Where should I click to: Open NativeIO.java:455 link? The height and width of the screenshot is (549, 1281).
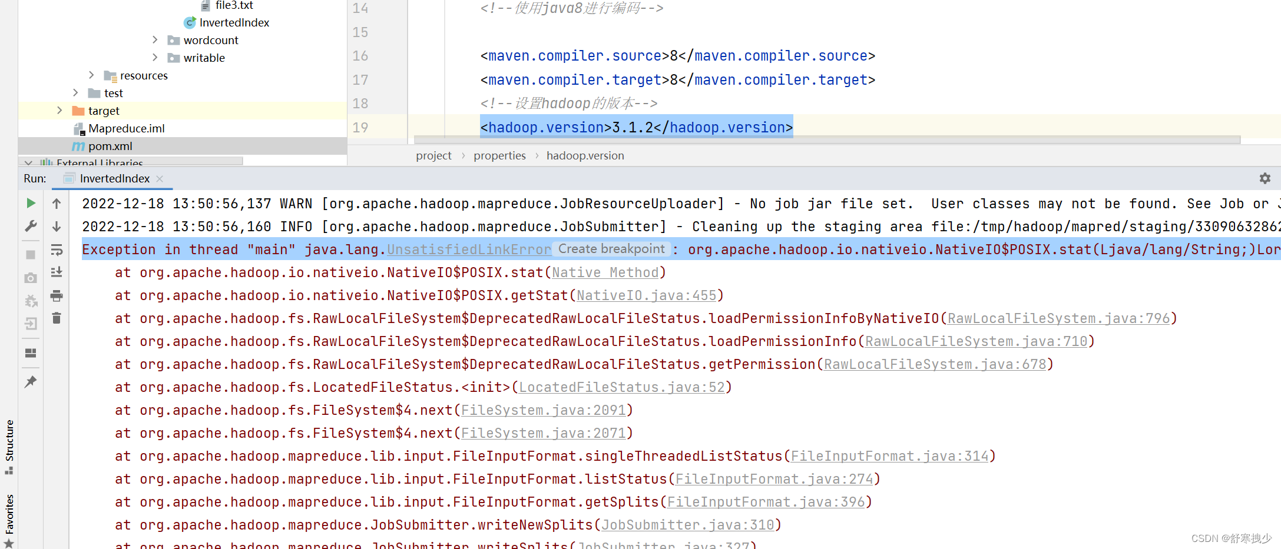point(646,295)
